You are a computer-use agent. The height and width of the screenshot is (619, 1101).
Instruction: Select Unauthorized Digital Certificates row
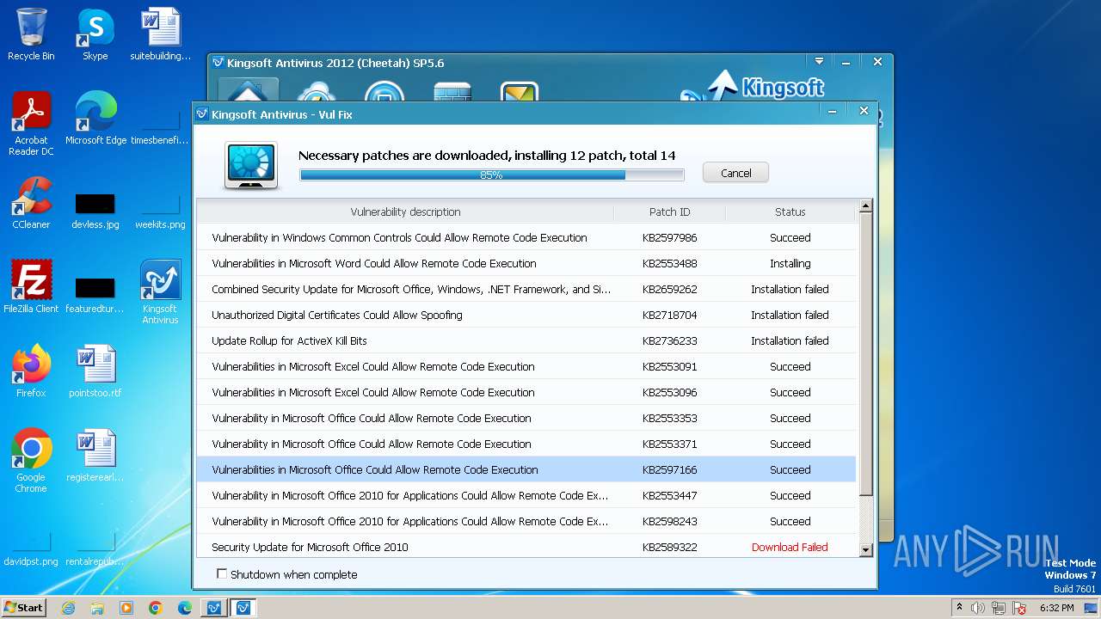click(x=526, y=315)
